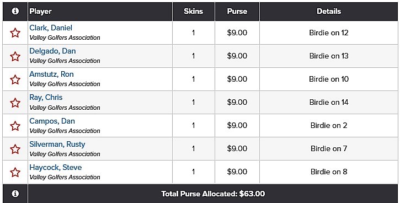The height and width of the screenshot is (203, 400).
Task: Click the Details column header
Action: click(329, 11)
